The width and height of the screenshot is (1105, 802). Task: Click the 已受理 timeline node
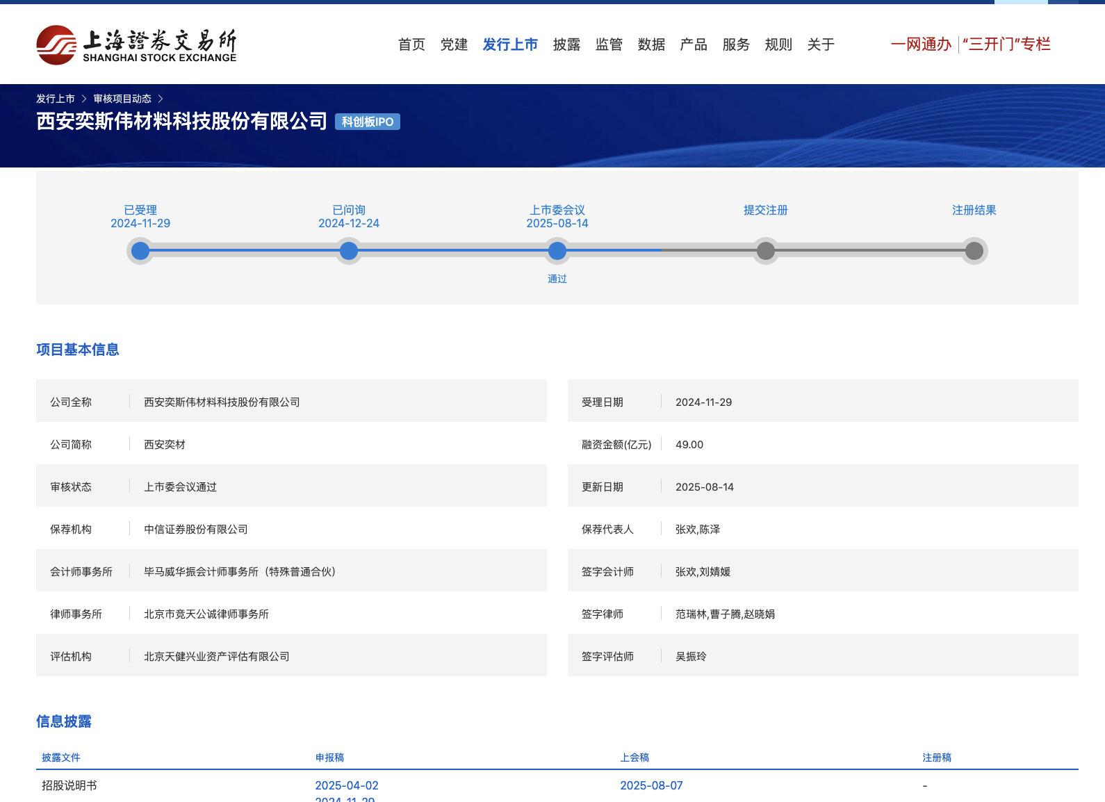(x=140, y=251)
